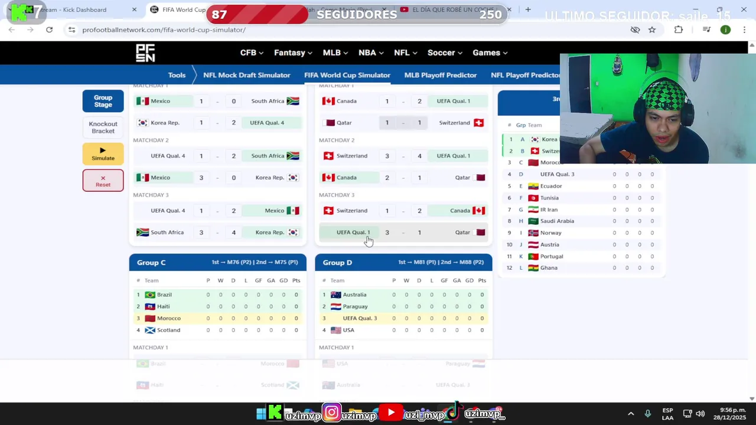Open the network icon in system tray
Viewport: 756px width, 425px height.
[x=687, y=414]
